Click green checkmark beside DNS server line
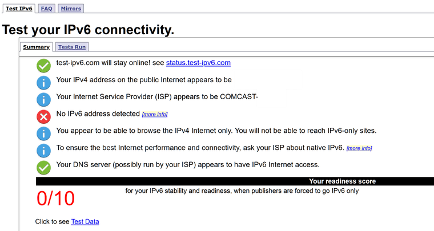This screenshot has height=231, width=434. (44, 168)
